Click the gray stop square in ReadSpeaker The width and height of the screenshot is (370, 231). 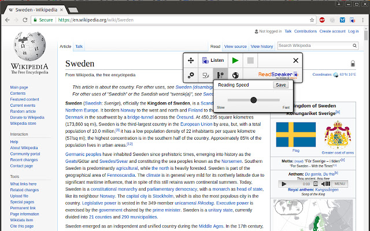click(250, 60)
